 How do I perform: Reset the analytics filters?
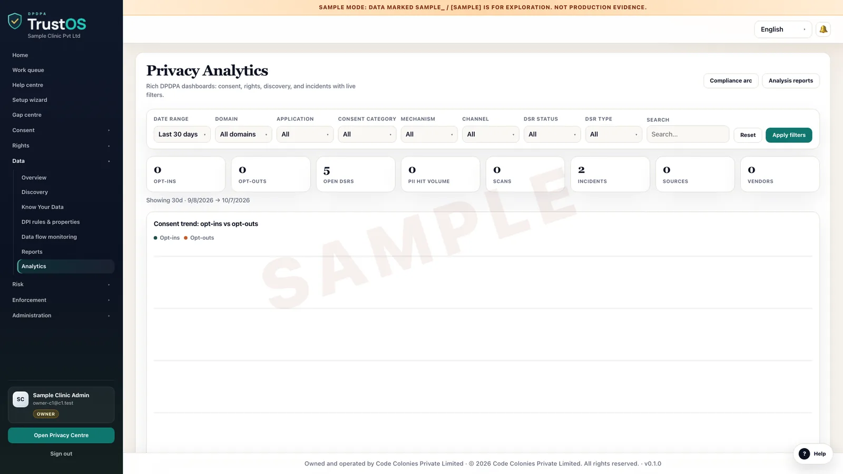click(x=748, y=135)
